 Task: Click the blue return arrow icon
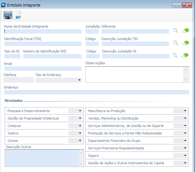coord(18,15)
